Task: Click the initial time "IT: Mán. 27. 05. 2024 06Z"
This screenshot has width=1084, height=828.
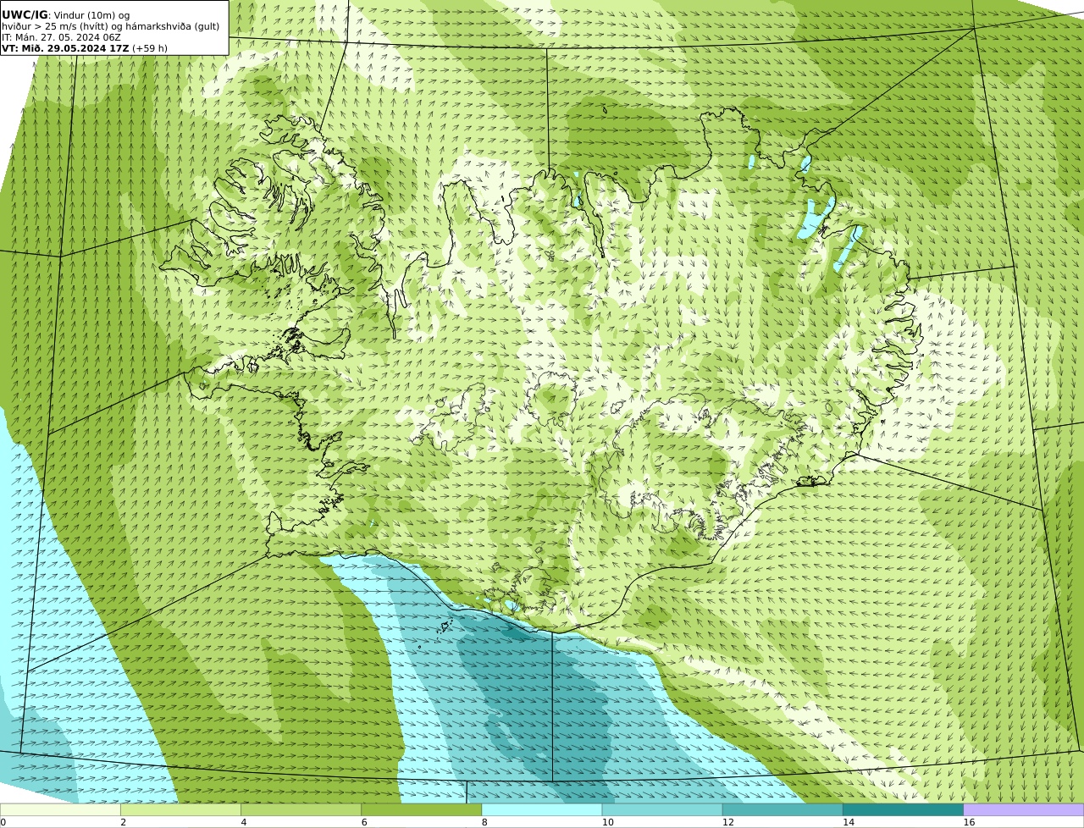Action: [61, 37]
